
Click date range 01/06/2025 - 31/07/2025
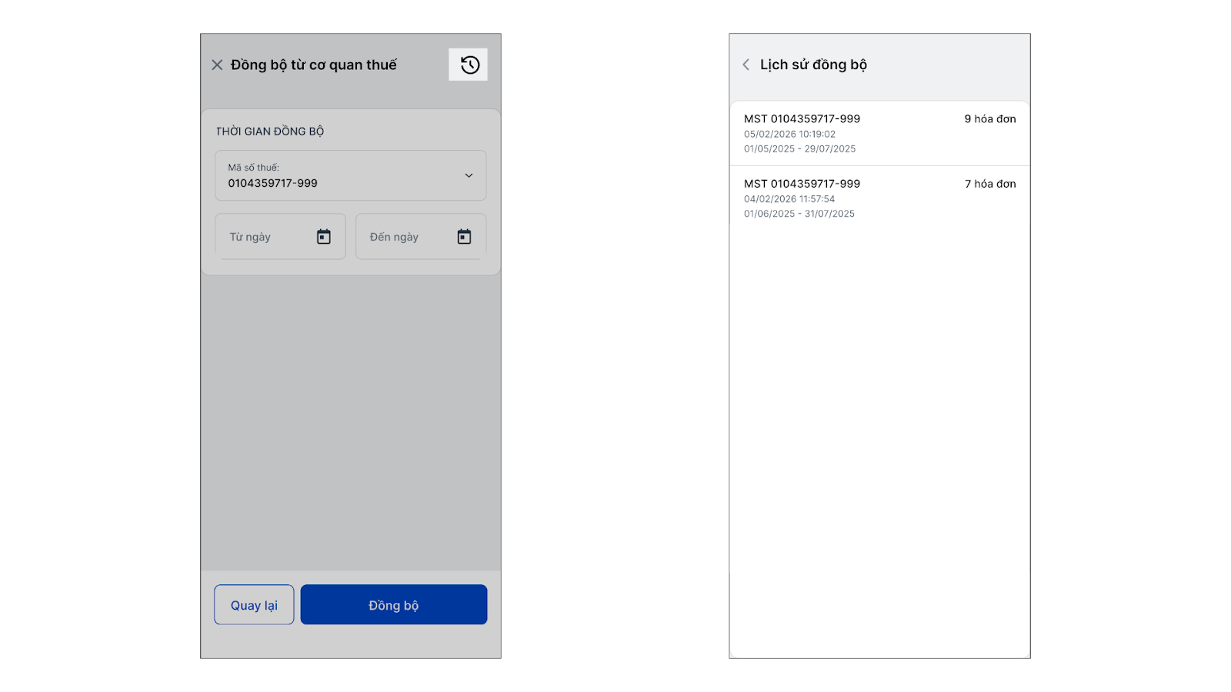pos(799,214)
